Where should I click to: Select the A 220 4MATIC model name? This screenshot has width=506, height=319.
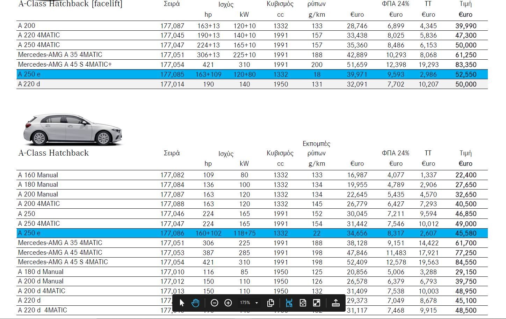click(x=39, y=35)
